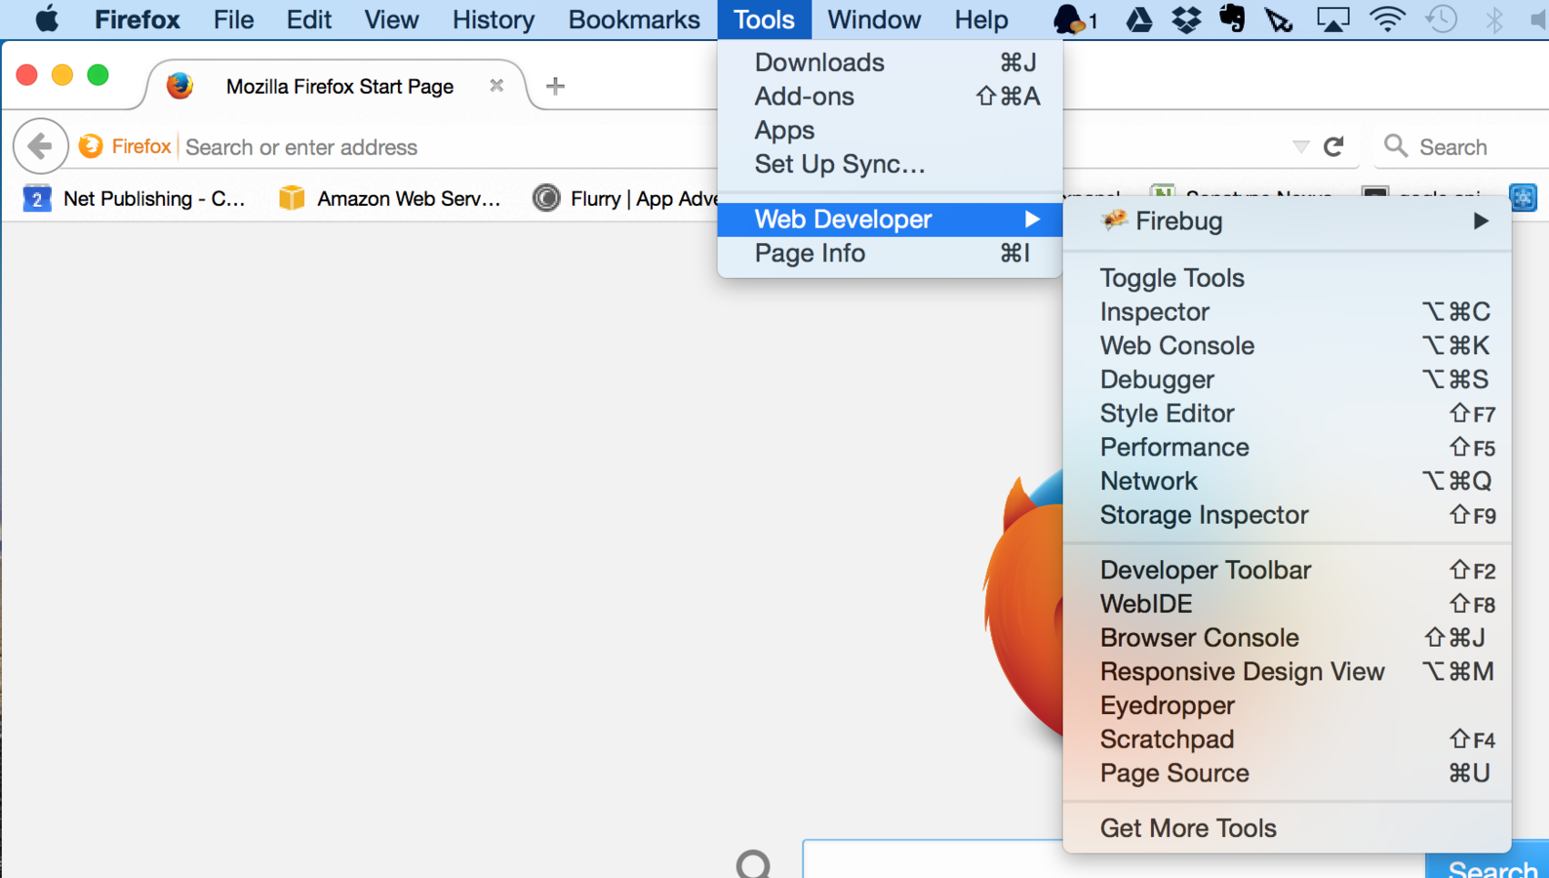
Task: Open the Browser Console
Action: tap(1287, 638)
